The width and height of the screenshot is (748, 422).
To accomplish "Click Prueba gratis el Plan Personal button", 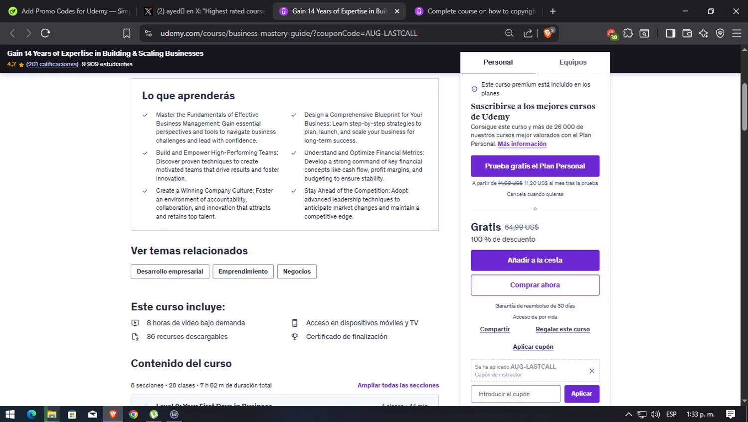I will click(x=535, y=166).
